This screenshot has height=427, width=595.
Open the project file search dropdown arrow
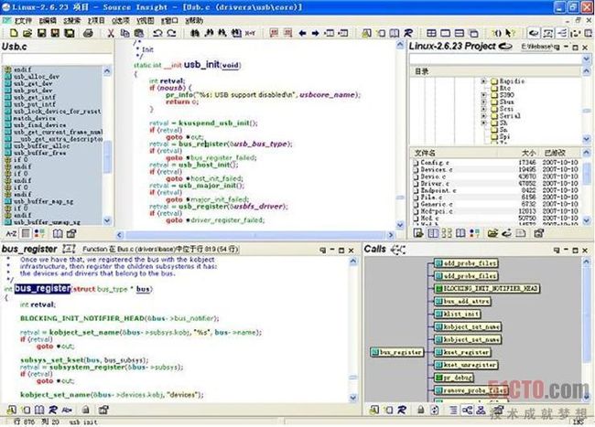point(586,59)
